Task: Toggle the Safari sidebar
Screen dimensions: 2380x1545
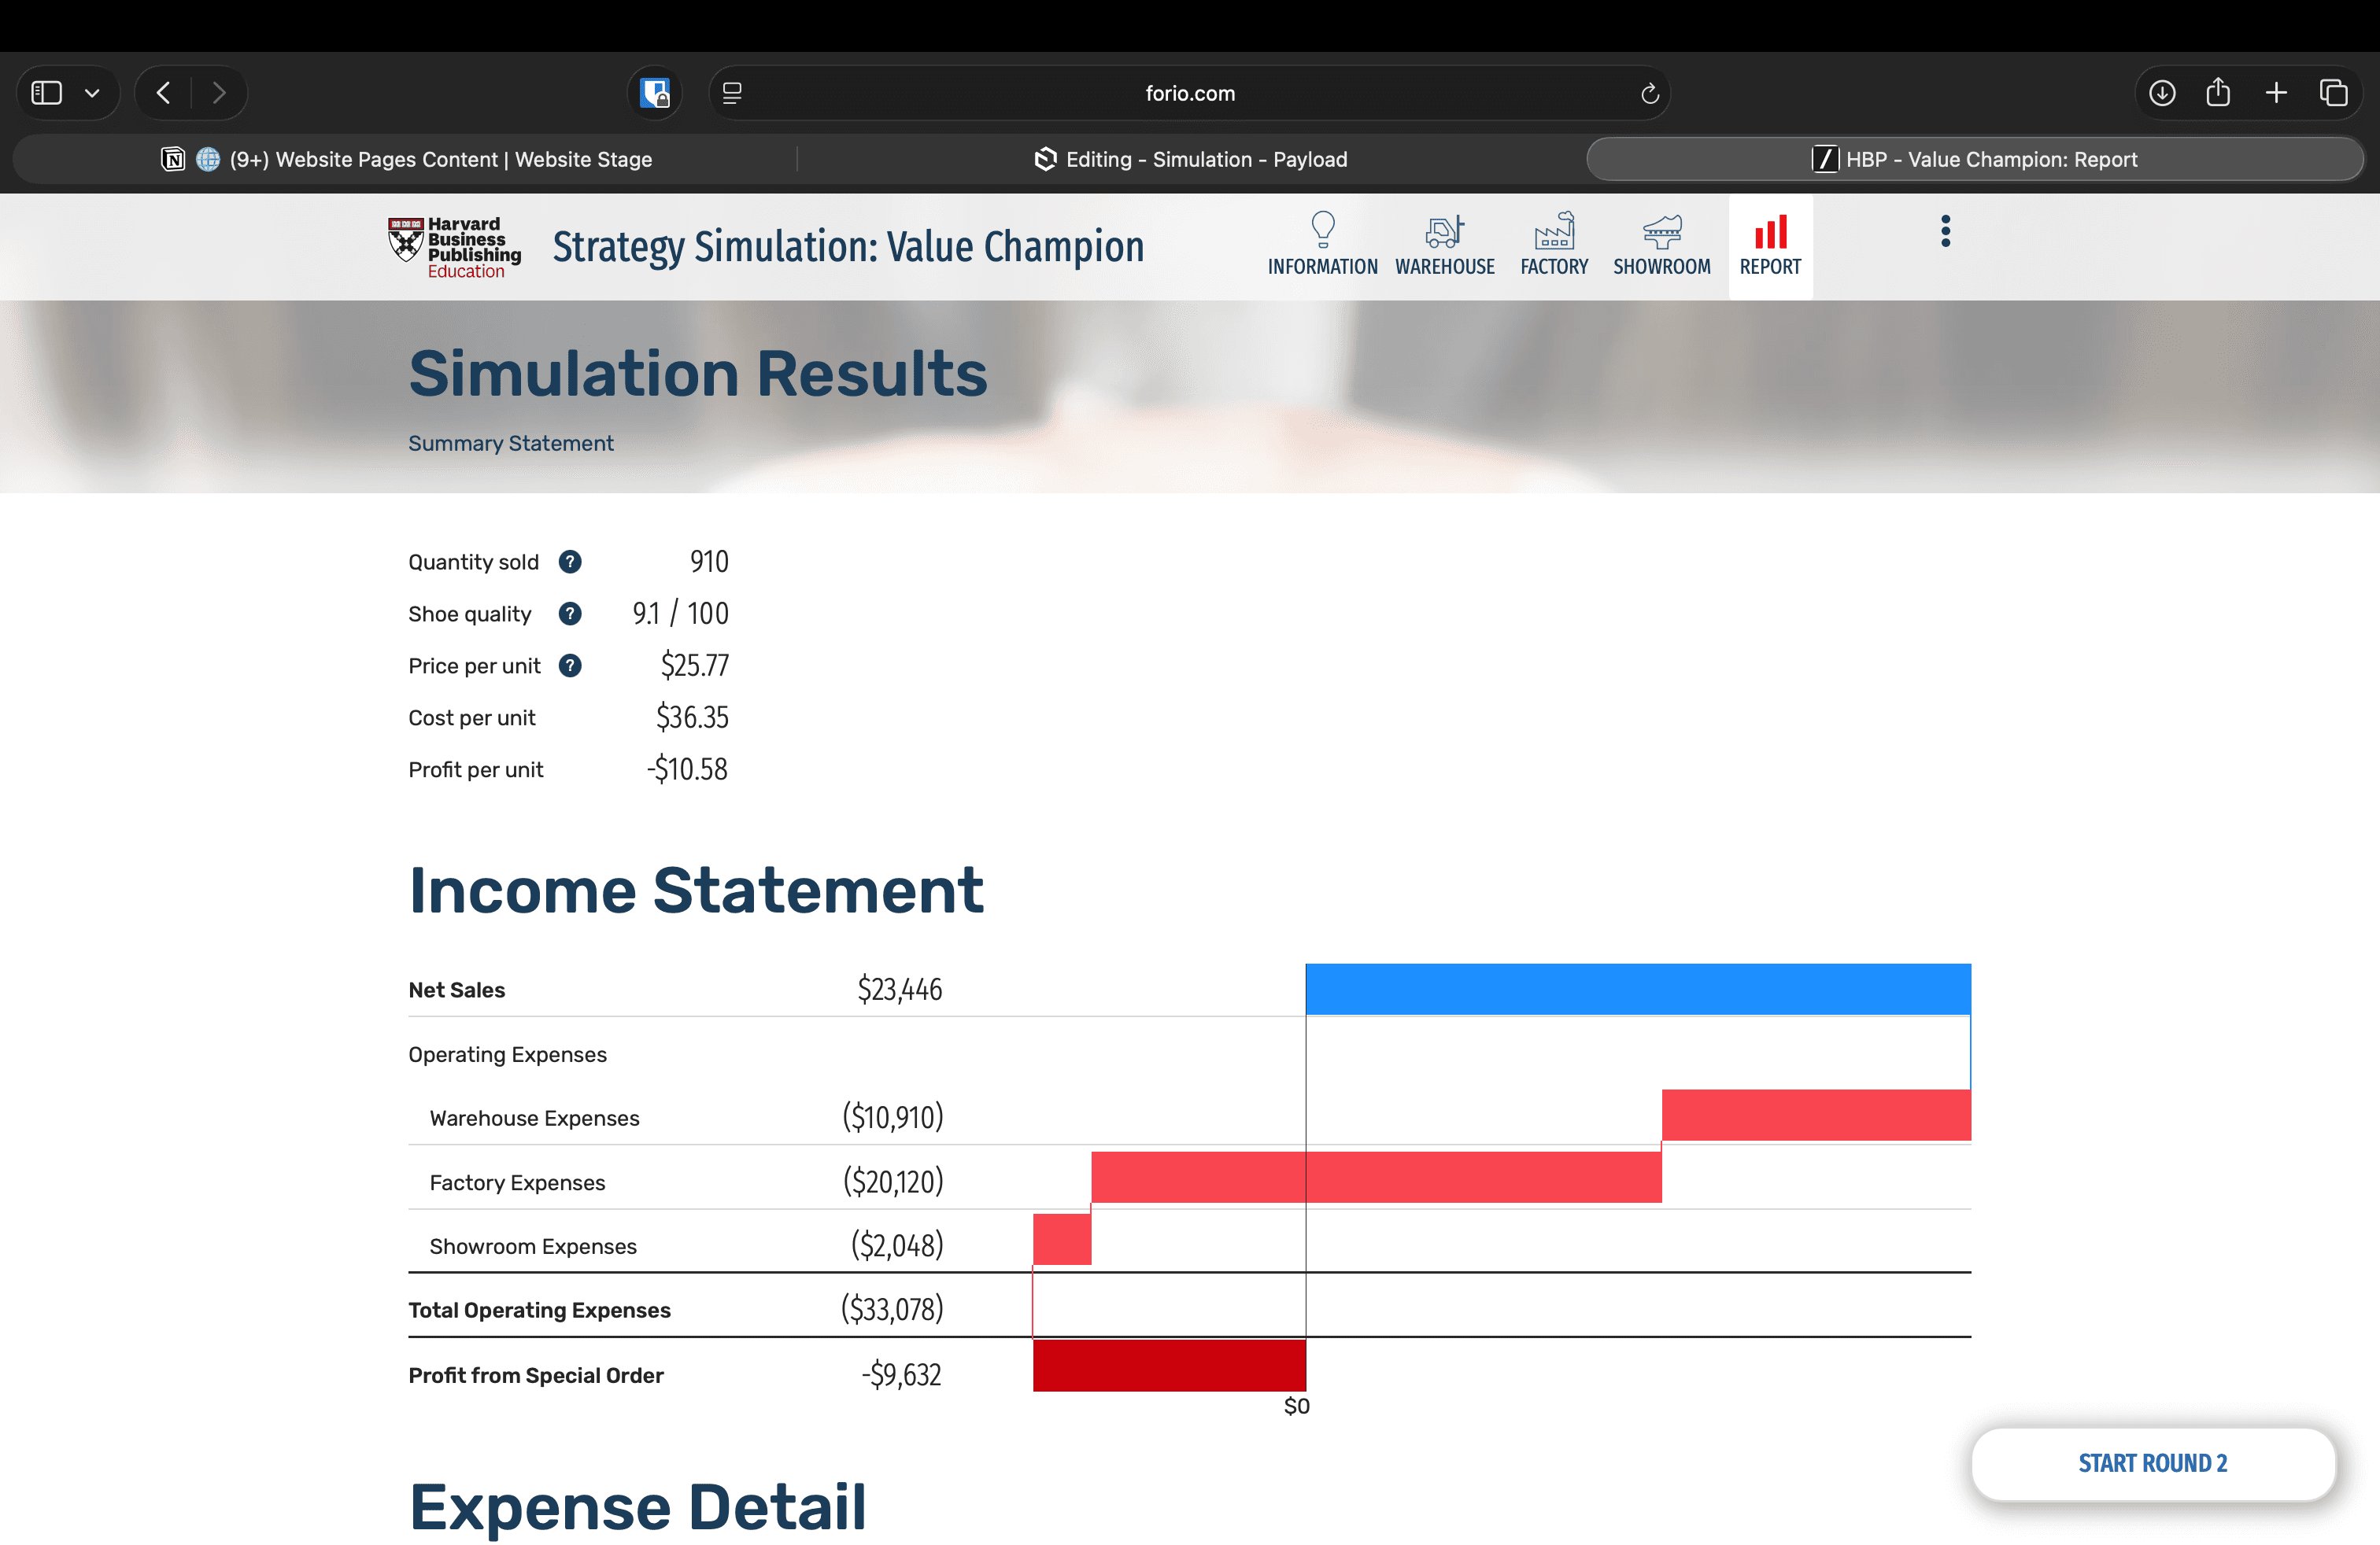Action: coord(47,93)
